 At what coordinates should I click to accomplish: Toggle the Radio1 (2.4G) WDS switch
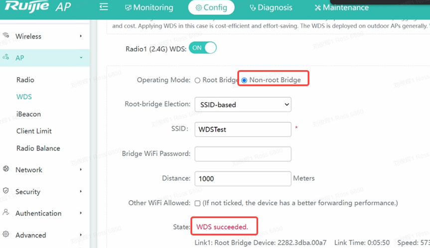203,48
